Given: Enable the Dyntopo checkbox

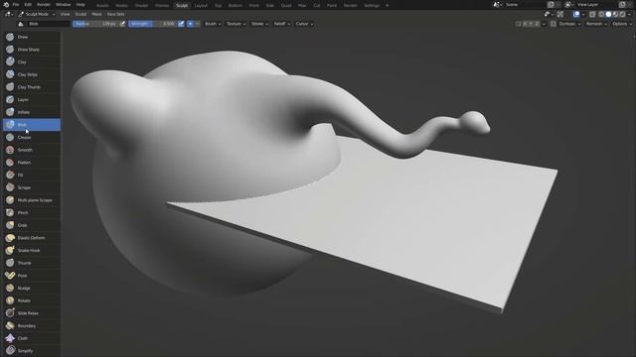Looking at the screenshot, I should pos(554,24).
